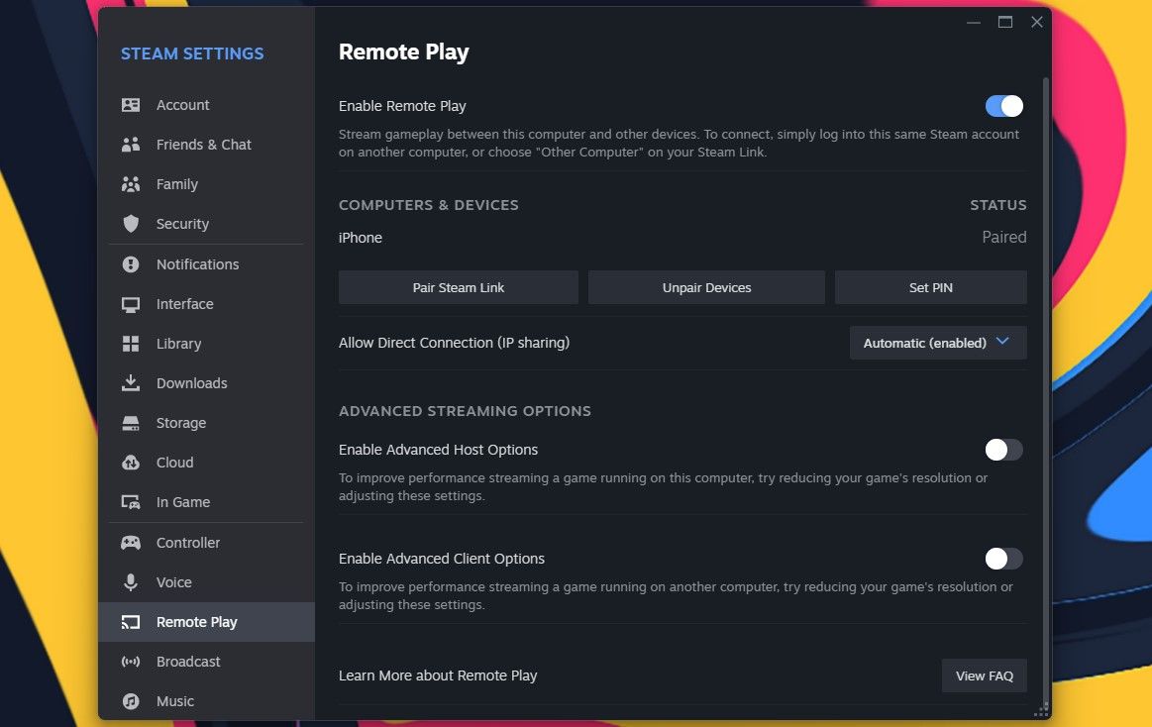
Task: Open Notifications using the bell icon
Action: click(132, 263)
